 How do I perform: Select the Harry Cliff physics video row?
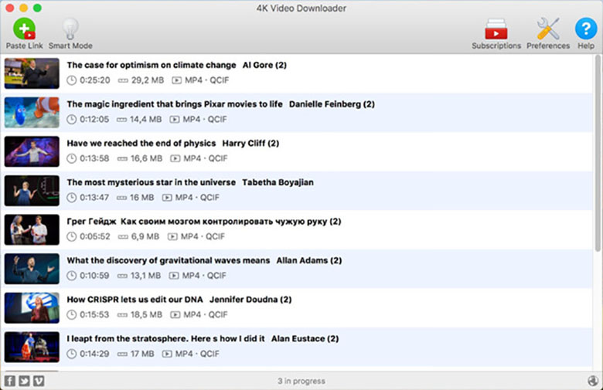pyautogui.click(x=297, y=151)
